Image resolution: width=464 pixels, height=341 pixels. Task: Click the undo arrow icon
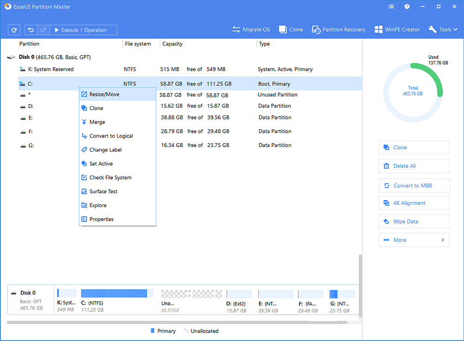coord(31,30)
